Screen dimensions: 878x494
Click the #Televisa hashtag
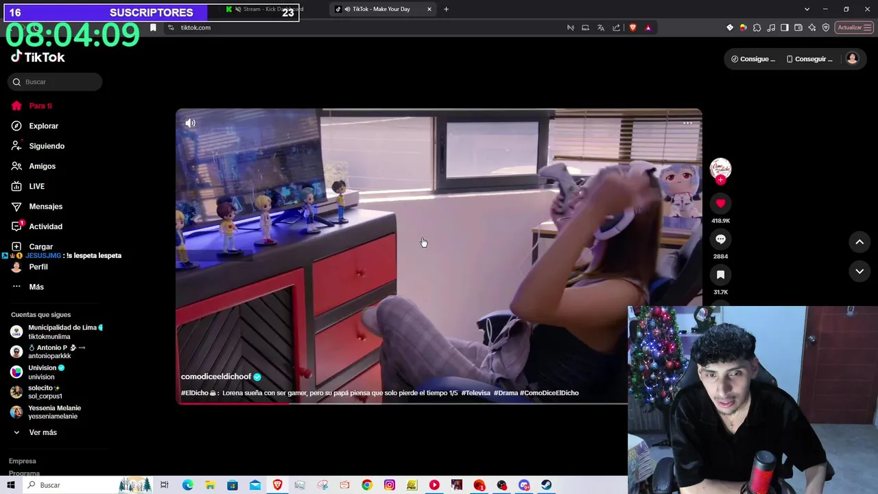(476, 393)
